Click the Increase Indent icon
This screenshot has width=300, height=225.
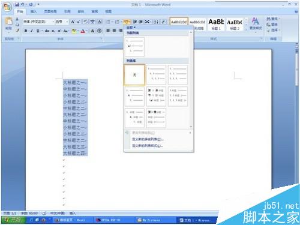pyautogui.click(x=141, y=22)
